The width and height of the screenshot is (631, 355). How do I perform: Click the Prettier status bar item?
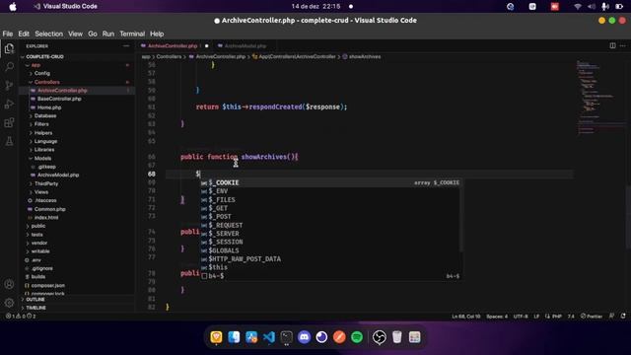(x=592, y=316)
